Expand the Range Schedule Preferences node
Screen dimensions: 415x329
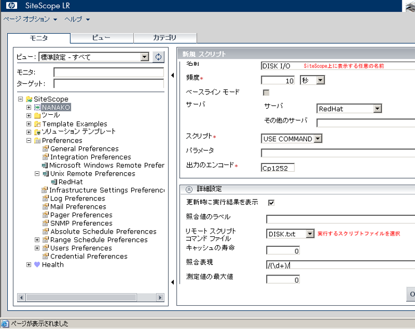(x=37, y=240)
